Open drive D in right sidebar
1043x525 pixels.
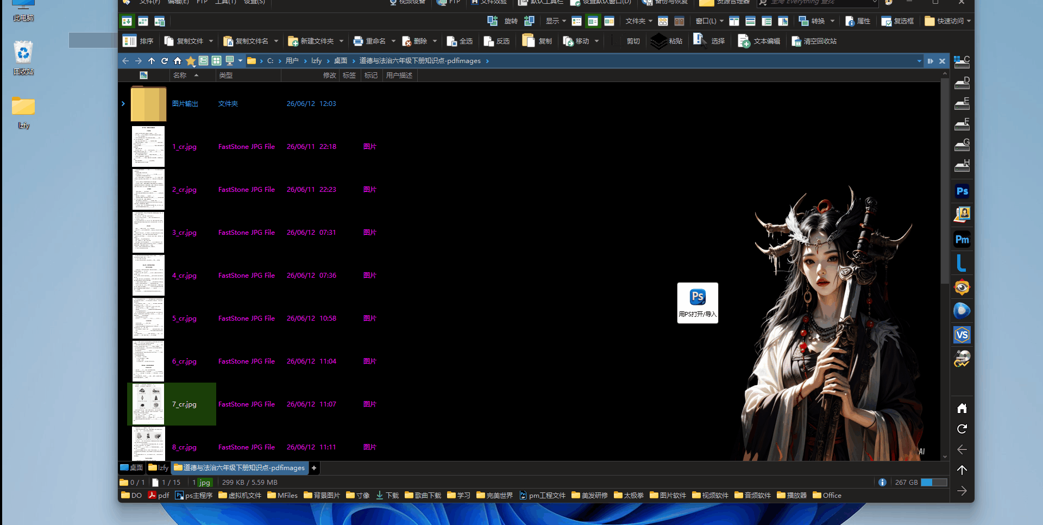click(962, 83)
